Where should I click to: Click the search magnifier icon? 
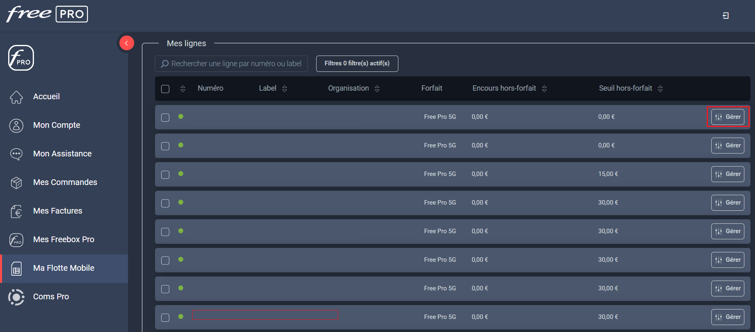pos(165,64)
